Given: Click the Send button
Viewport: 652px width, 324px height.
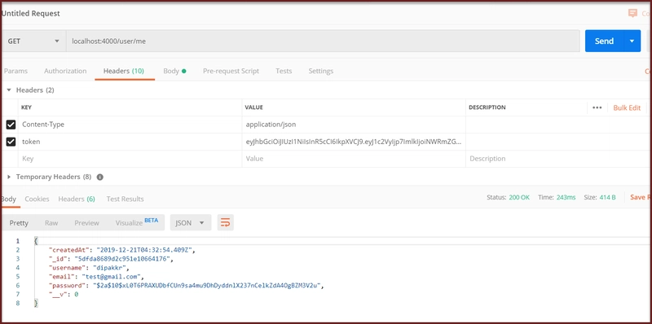Looking at the screenshot, I should click(x=604, y=41).
